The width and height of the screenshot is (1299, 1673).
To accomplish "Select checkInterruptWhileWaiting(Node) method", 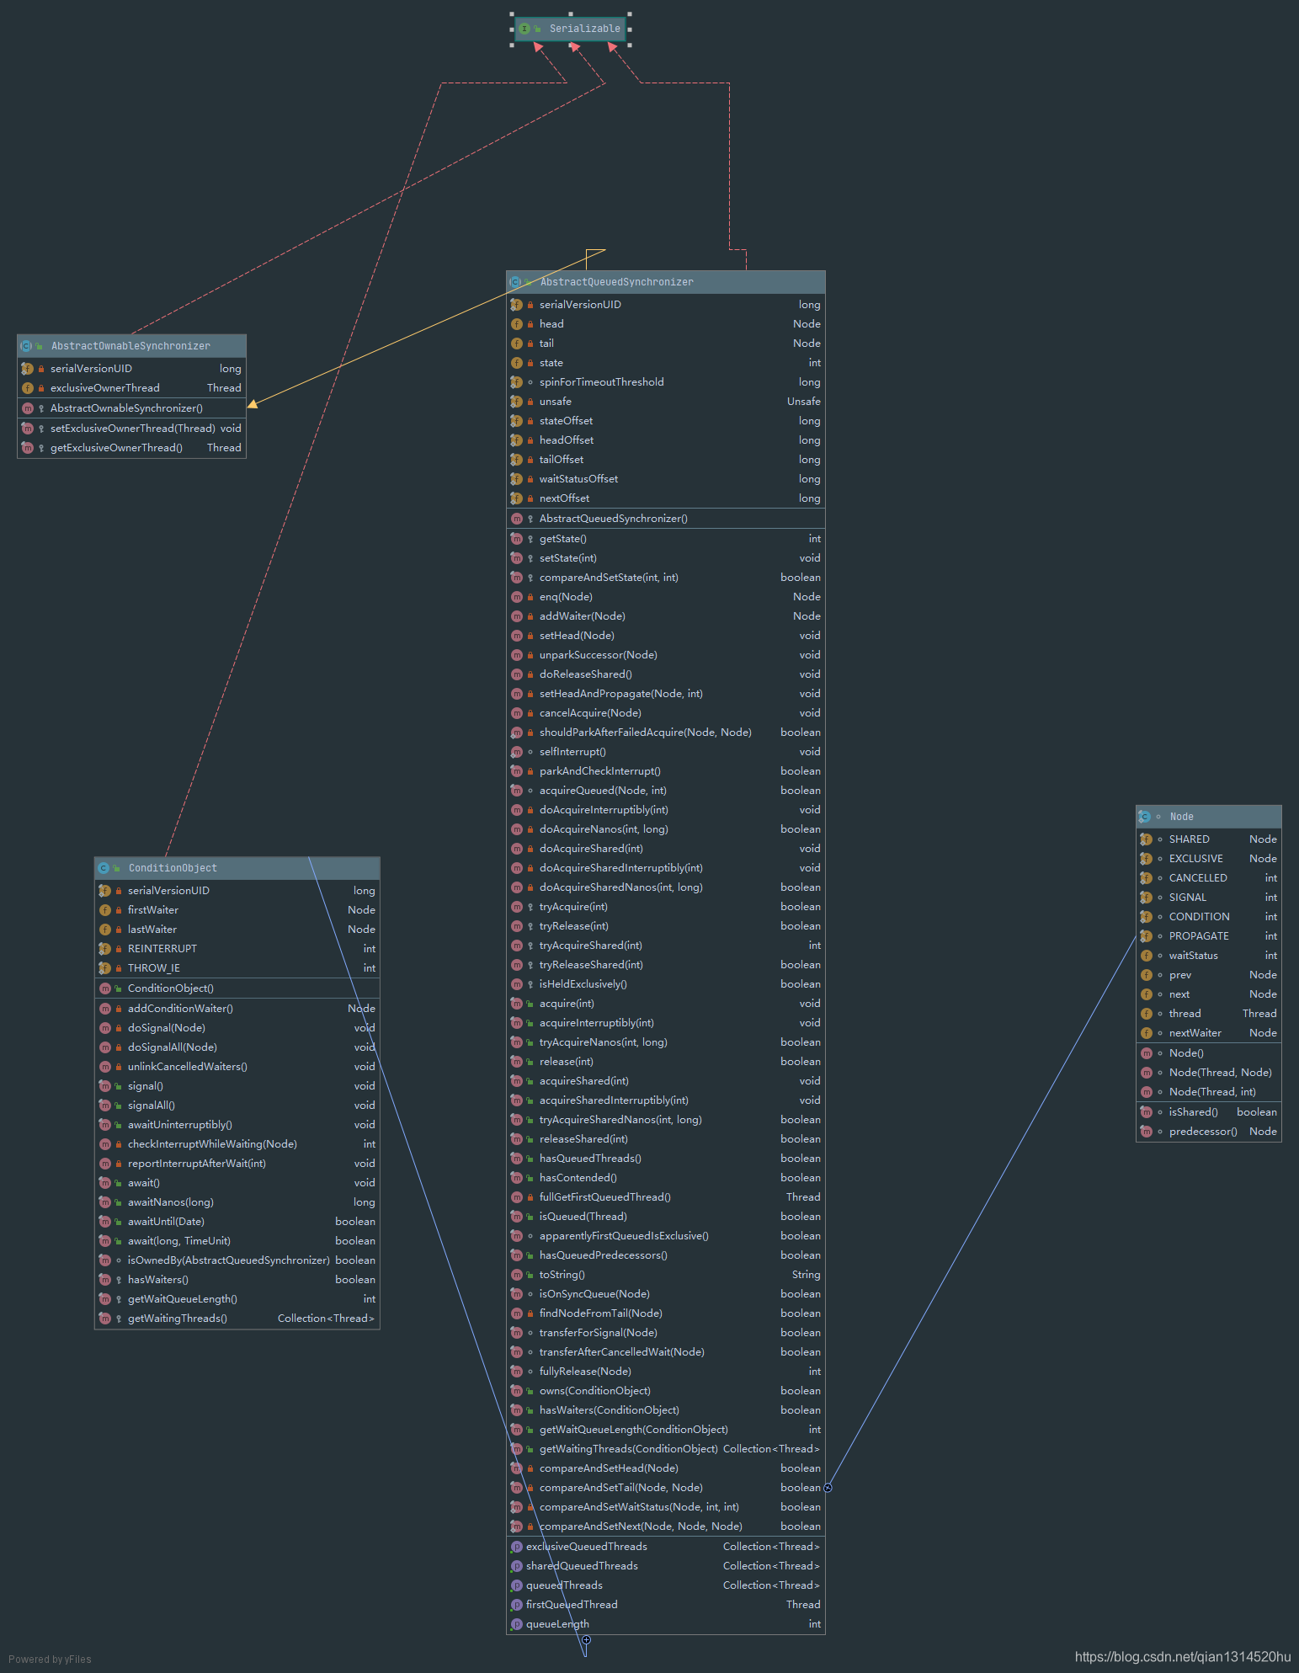I will (x=237, y=1144).
